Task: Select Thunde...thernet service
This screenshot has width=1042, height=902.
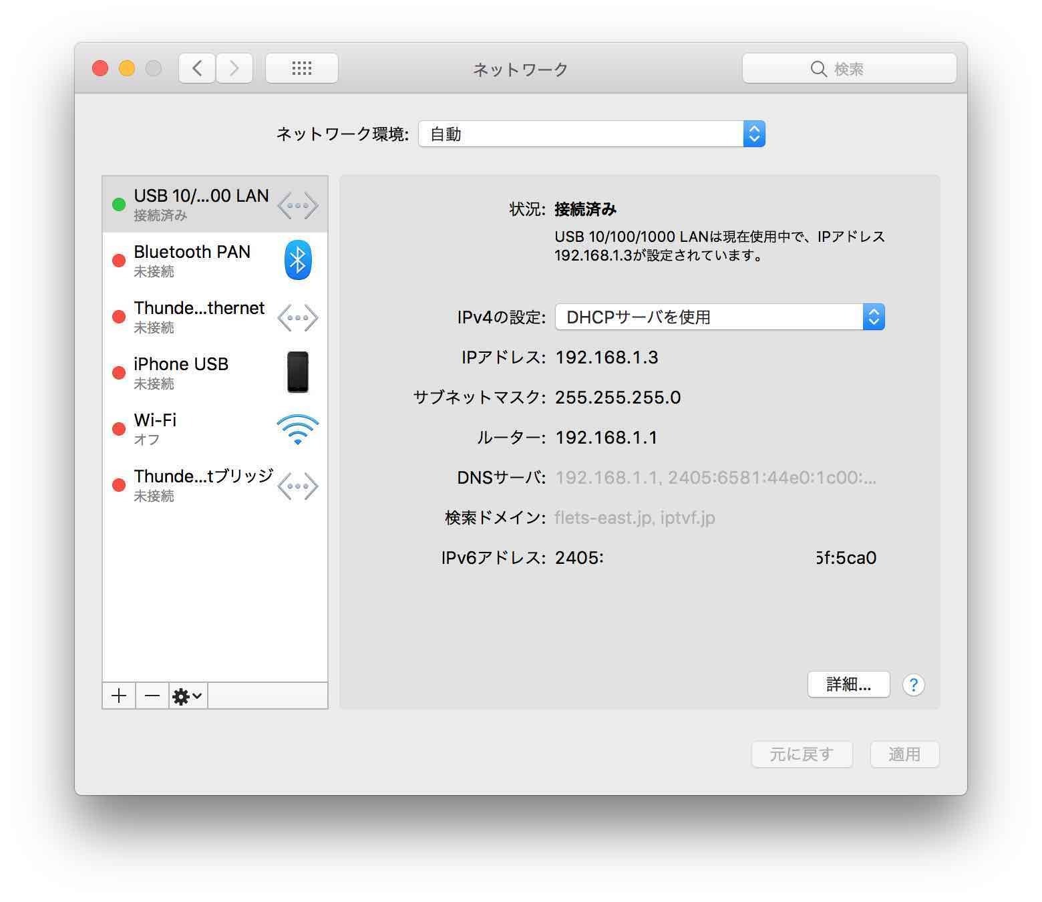Action: coord(215,317)
